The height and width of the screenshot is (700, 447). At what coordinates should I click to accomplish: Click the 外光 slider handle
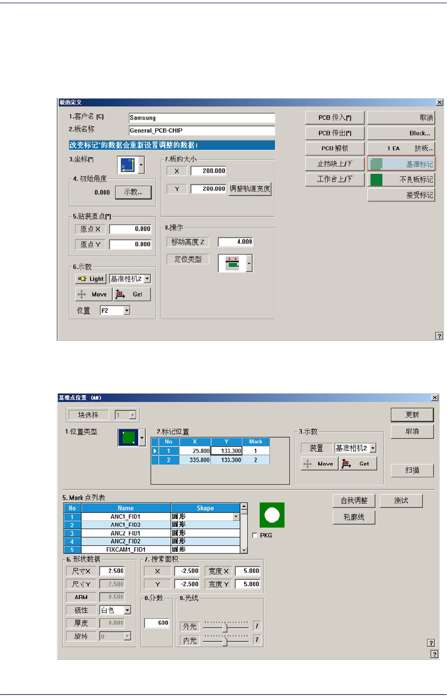tap(225, 628)
